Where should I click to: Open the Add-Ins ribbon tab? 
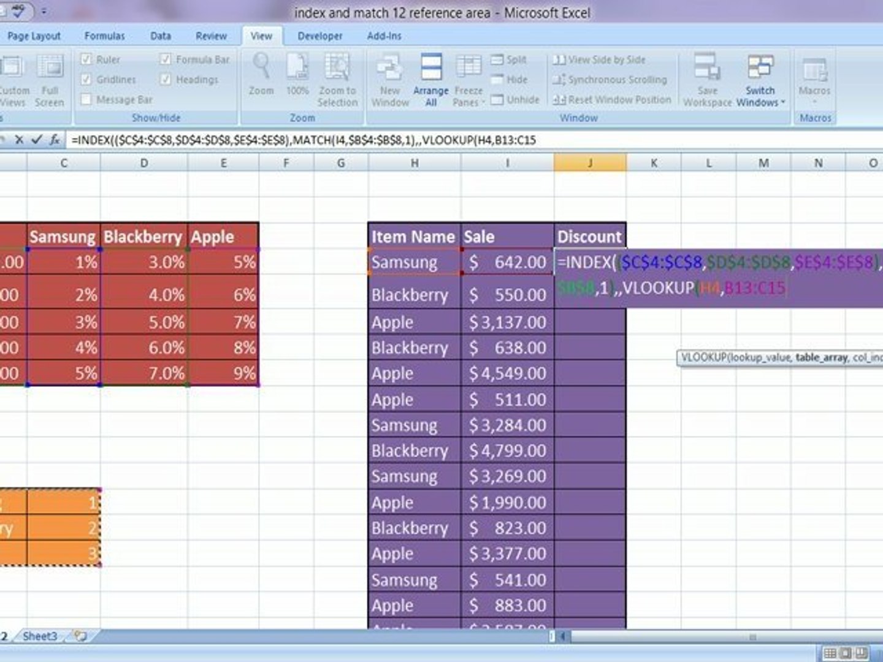tap(384, 36)
